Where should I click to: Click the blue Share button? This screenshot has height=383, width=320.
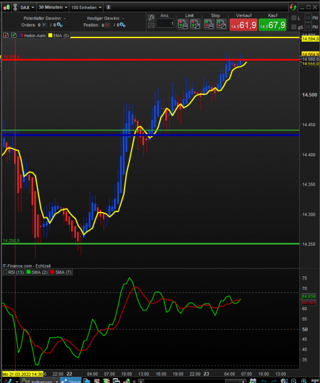[x=71, y=381]
